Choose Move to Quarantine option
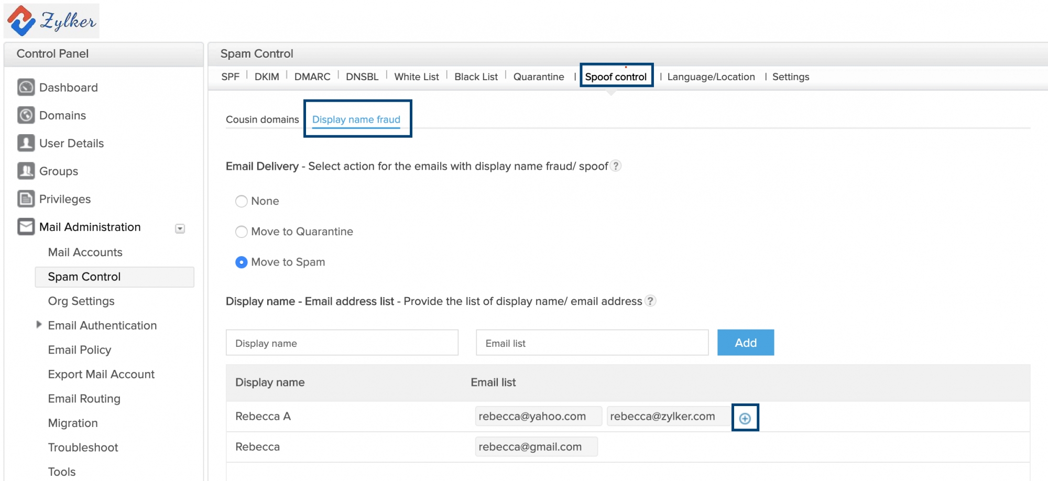Image resolution: width=1048 pixels, height=481 pixels. pyautogui.click(x=241, y=232)
